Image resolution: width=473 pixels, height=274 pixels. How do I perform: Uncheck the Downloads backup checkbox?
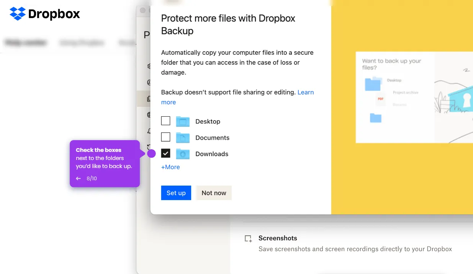point(165,153)
